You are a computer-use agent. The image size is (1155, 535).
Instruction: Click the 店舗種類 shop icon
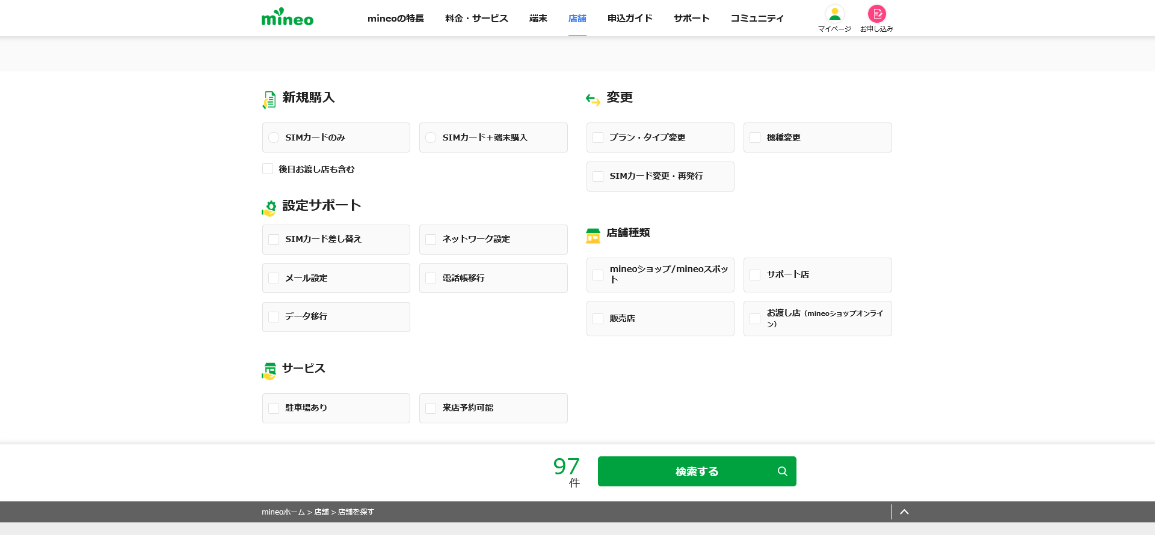click(593, 235)
